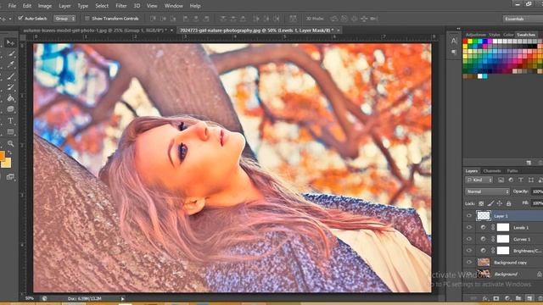Click the type layer filter icon
543x305 pixels.
coord(521,180)
